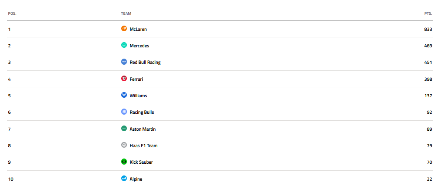Click the POS. column header
This screenshot has height=195, width=441.
pyautogui.click(x=12, y=13)
